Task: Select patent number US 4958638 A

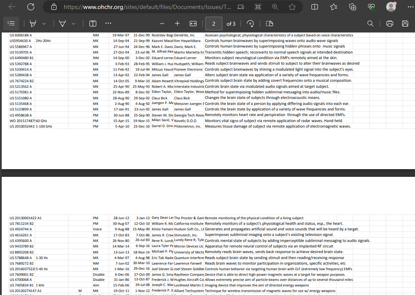Action: (x=21, y=115)
